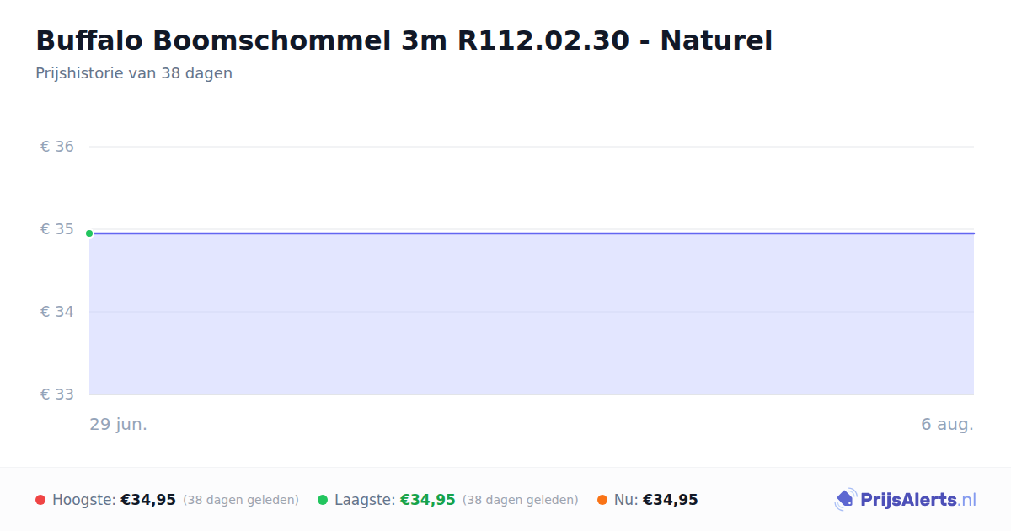This screenshot has width=1011, height=531.
Task: Open the PrijsAlerts.nl brand link
Action: click(906, 500)
